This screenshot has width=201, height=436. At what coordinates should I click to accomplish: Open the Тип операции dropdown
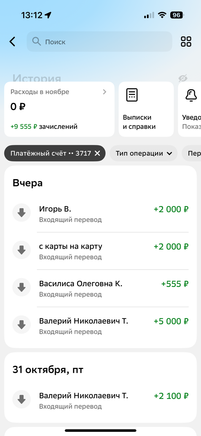coord(143,153)
